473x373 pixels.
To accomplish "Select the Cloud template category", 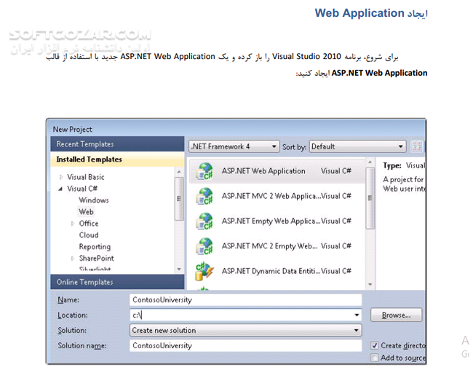I will [89, 235].
